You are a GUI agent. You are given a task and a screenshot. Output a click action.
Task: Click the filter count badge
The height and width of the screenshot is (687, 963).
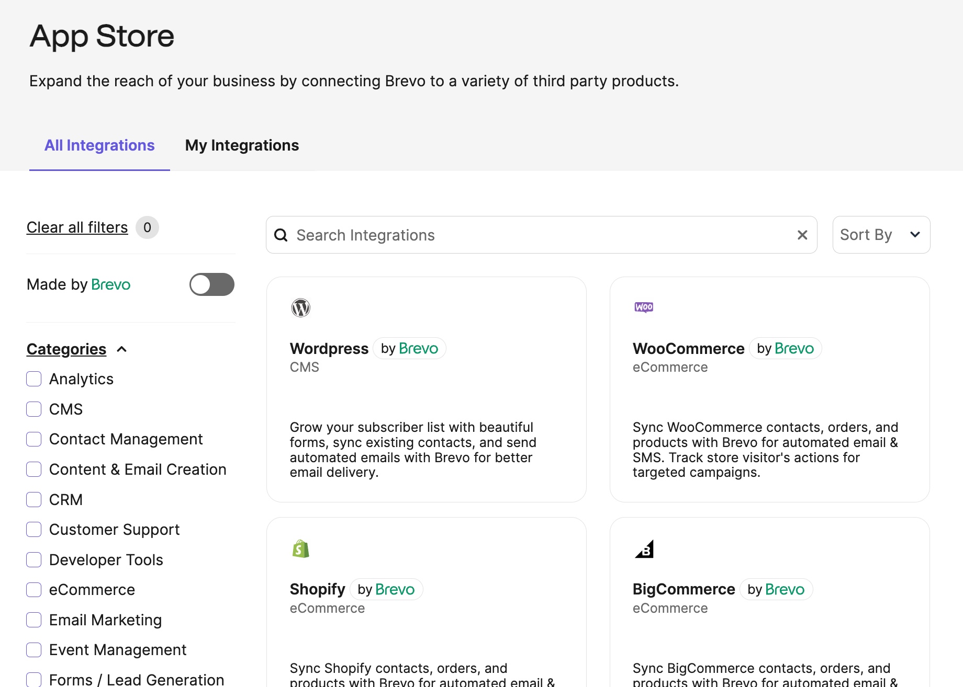click(x=147, y=227)
